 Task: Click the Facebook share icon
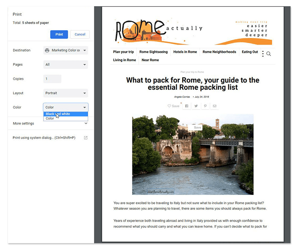pos(187,106)
